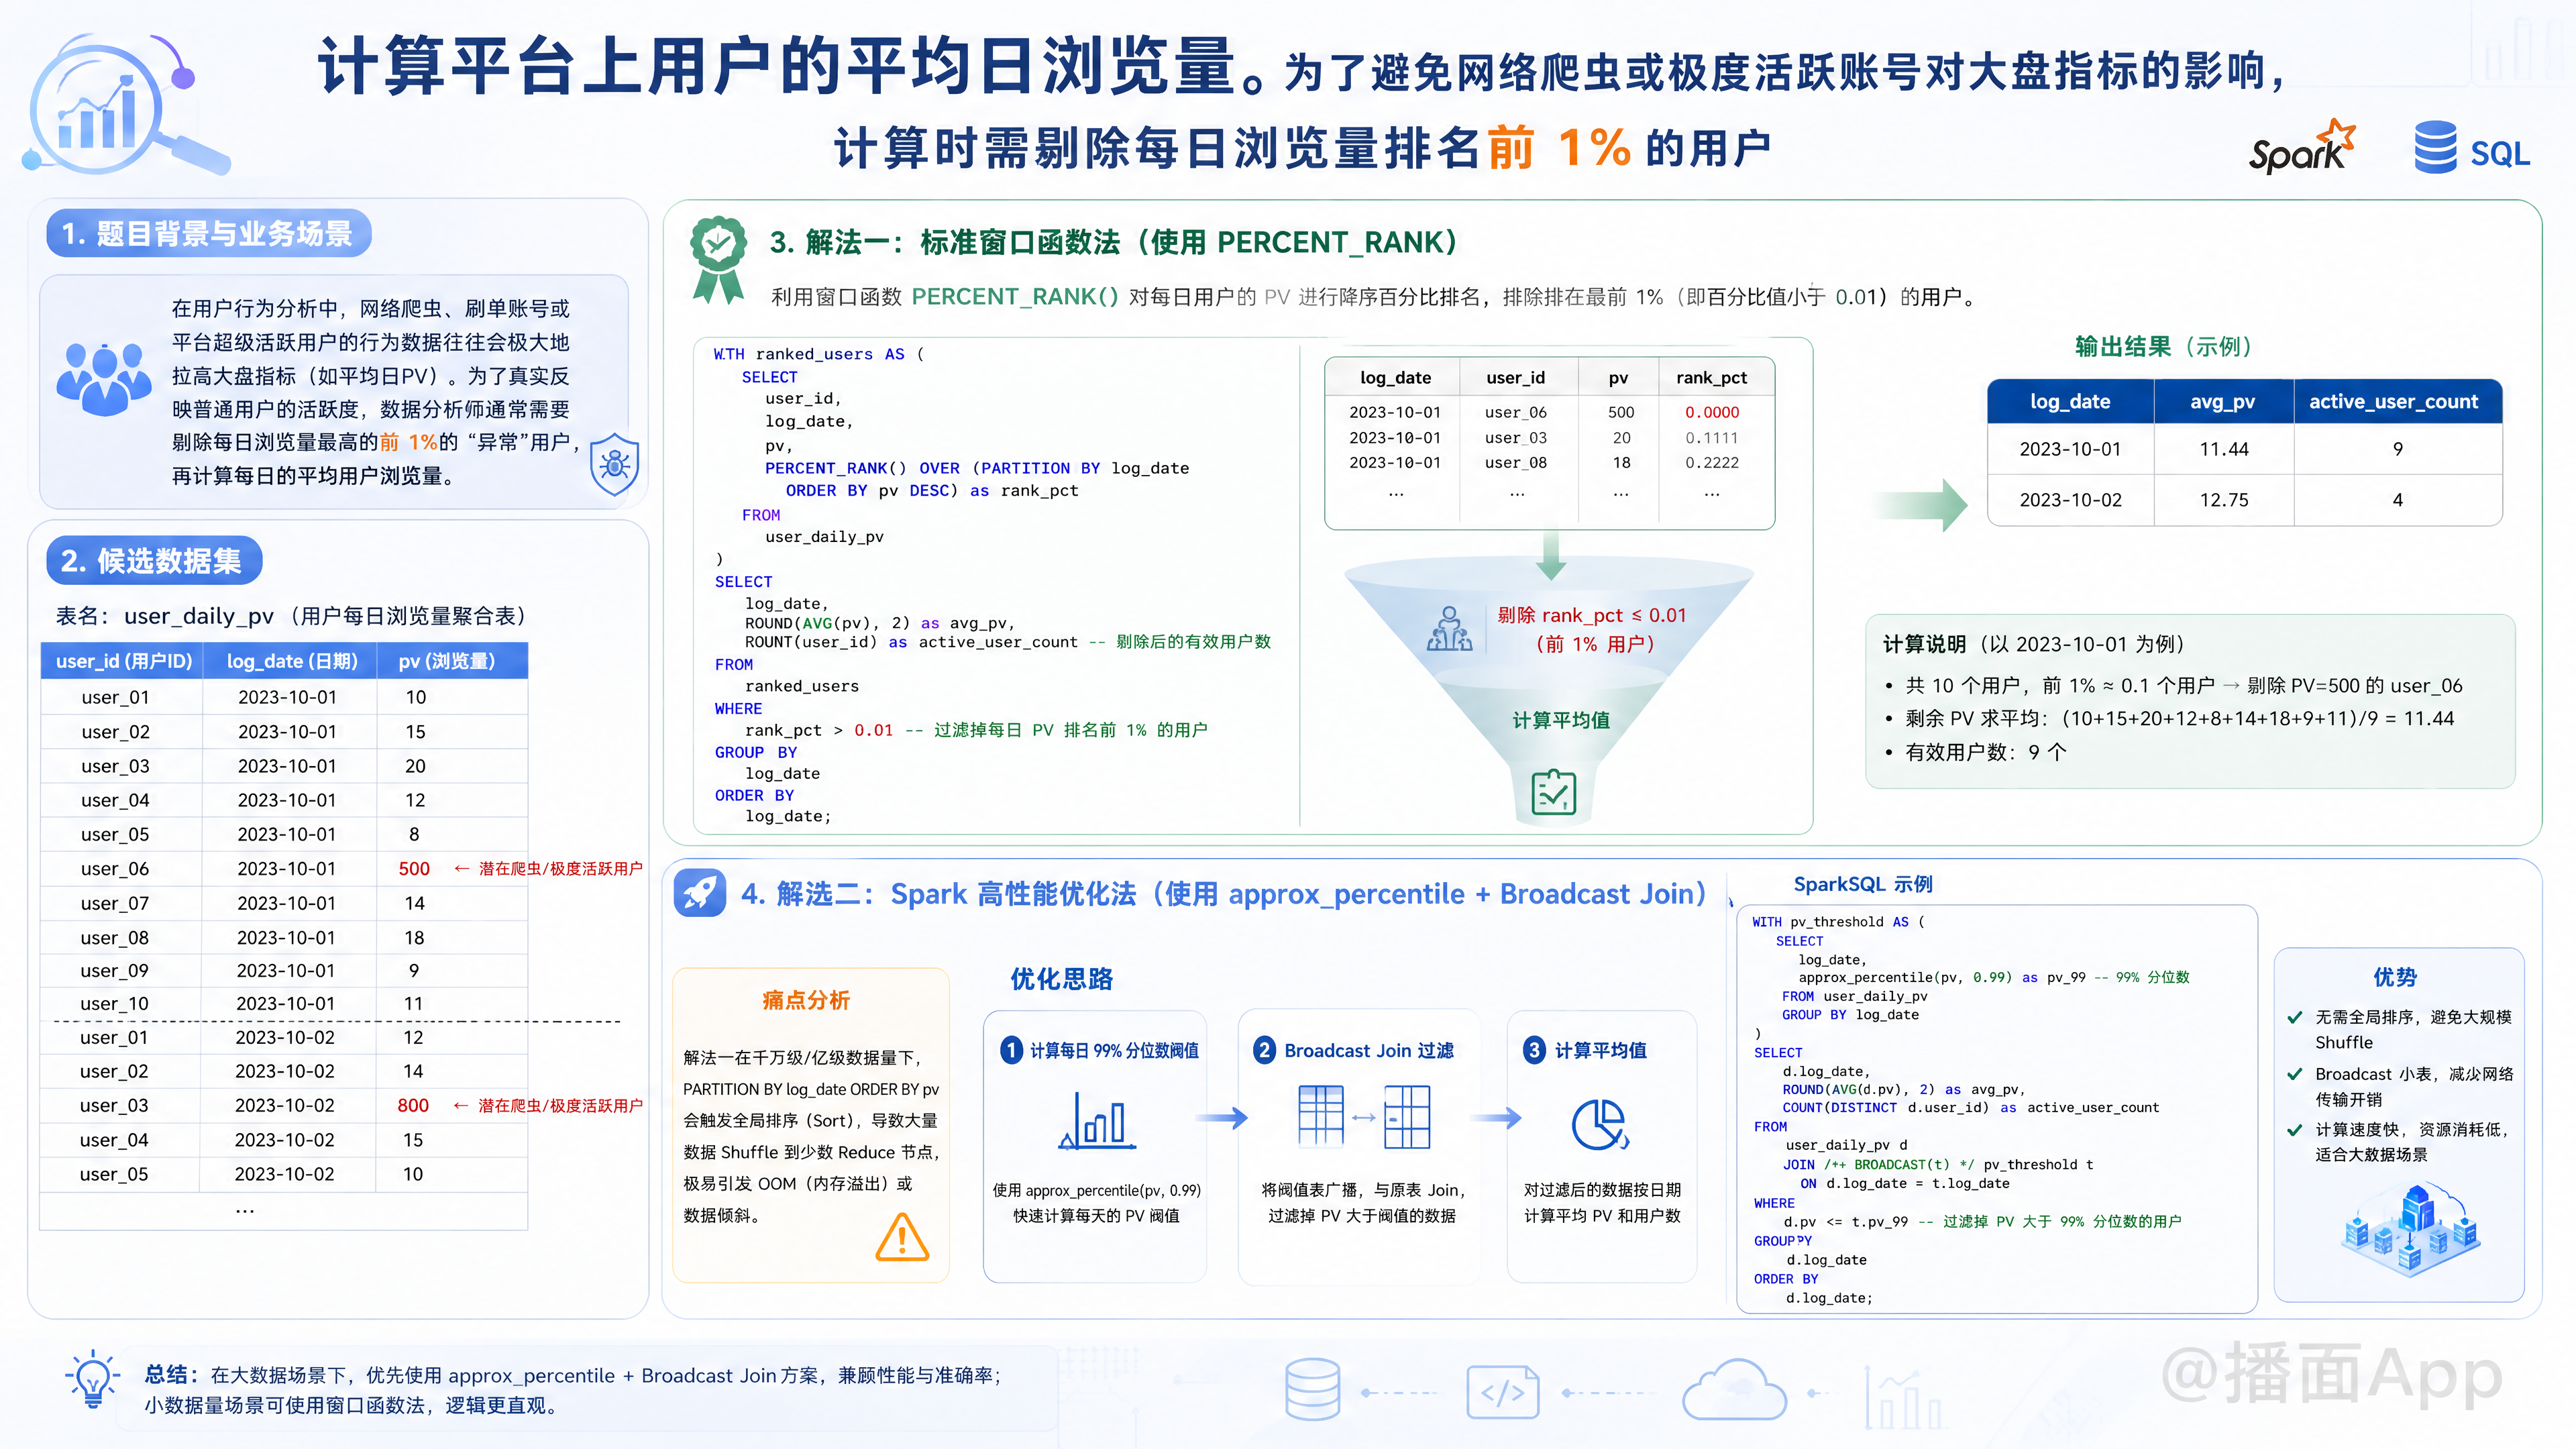This screenshot has width=2576, height=1449.
Task: Click the 11.44 avg_pv cell
Action: coord(2223,449)
